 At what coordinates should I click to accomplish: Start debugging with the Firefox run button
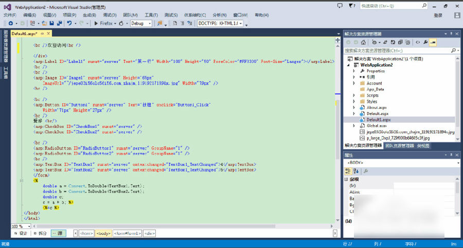click(103, 24)
